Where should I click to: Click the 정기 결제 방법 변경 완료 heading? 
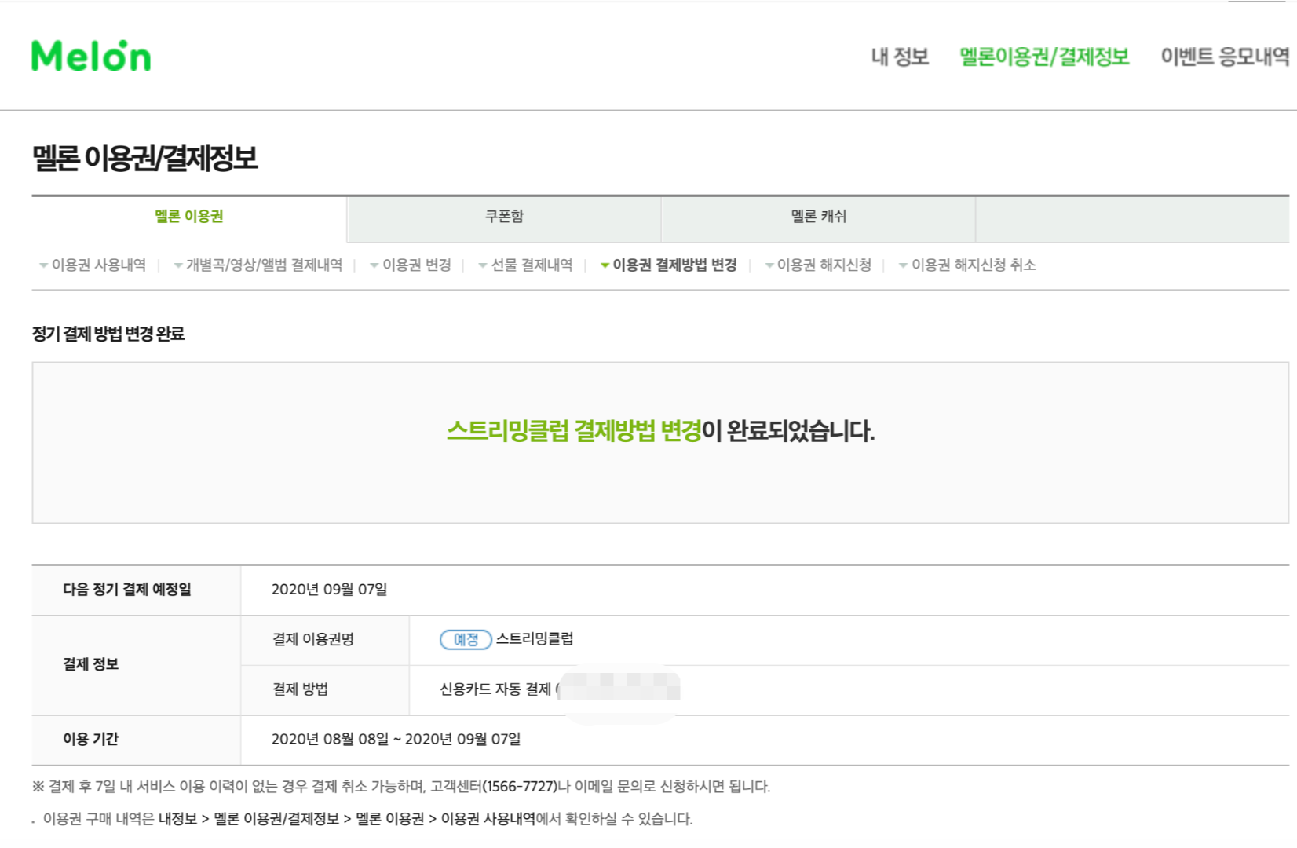[108, 334]
